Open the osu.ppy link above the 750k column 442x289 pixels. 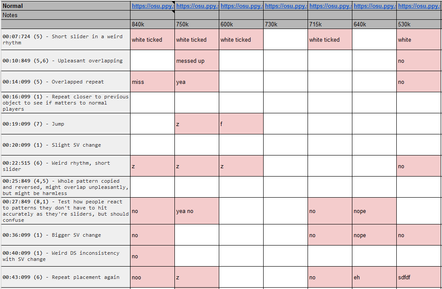[197, 6]
